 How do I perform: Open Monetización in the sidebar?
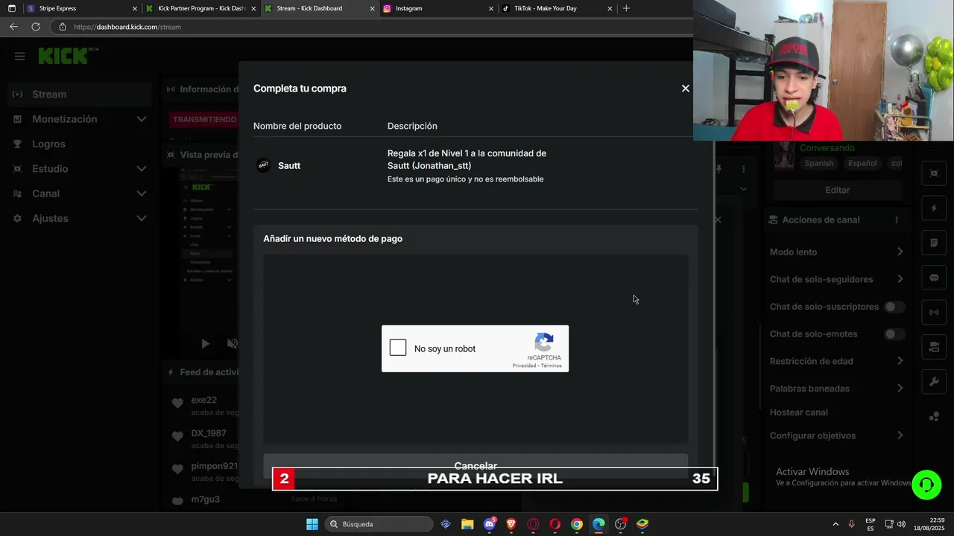pyautogui.click(x=64, y=119)
